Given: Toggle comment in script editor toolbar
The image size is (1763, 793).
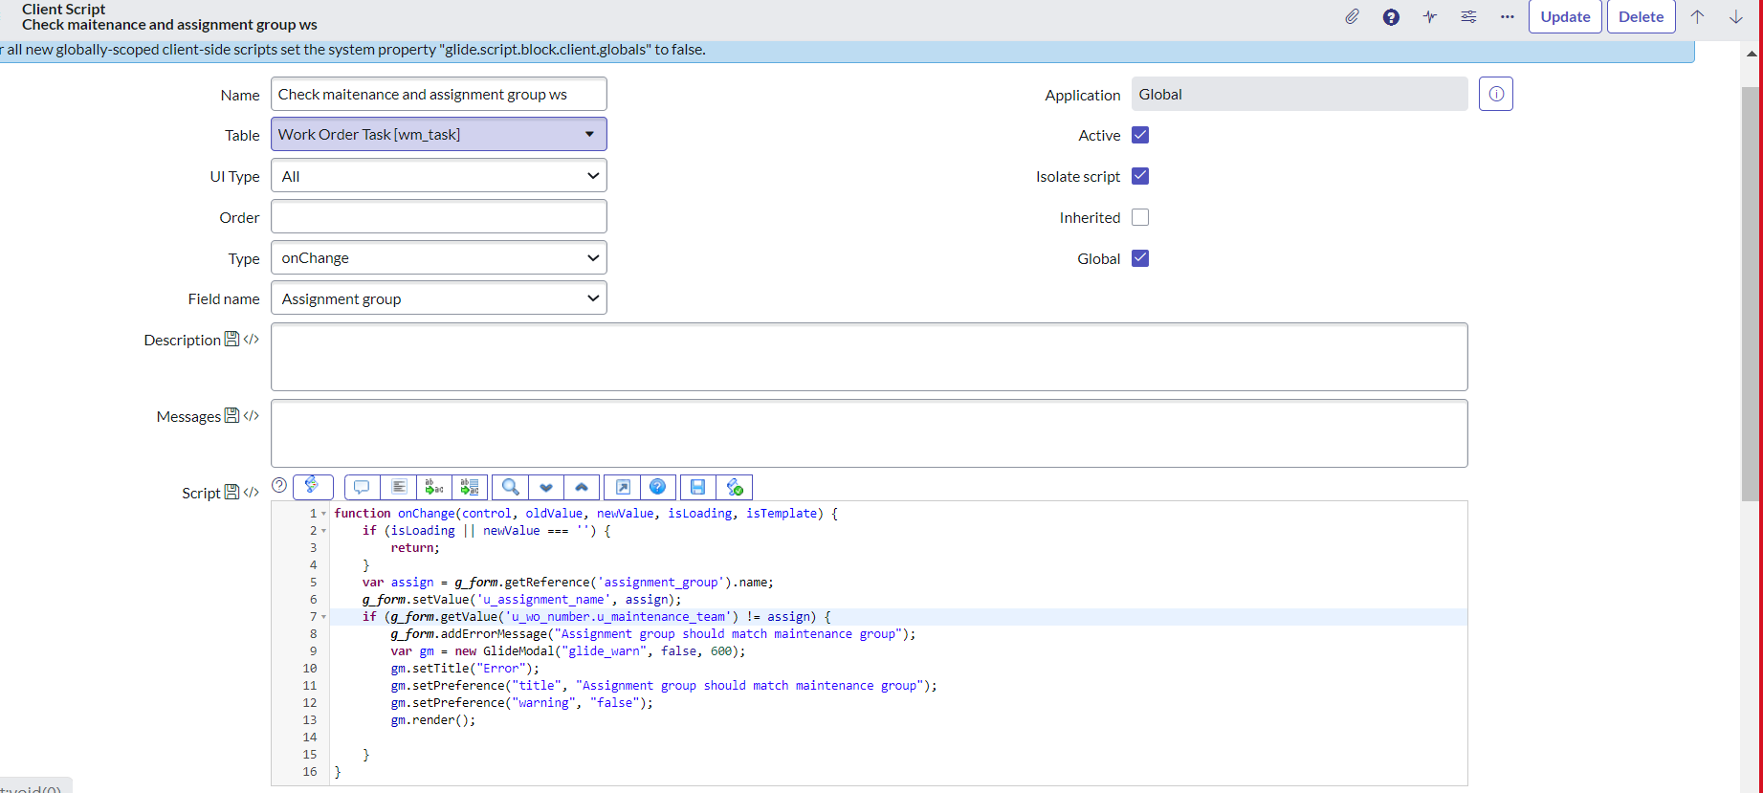Looking at the screenshot, I should [x=362, y=487].
